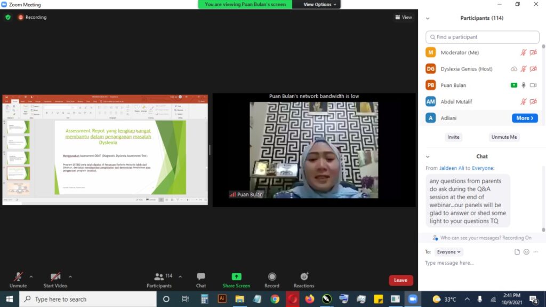Image resolution: width=546 pixels, height=307 pixels.
Task: Open the Everyone recipient dropdown
Action: [x=449, y=252]
